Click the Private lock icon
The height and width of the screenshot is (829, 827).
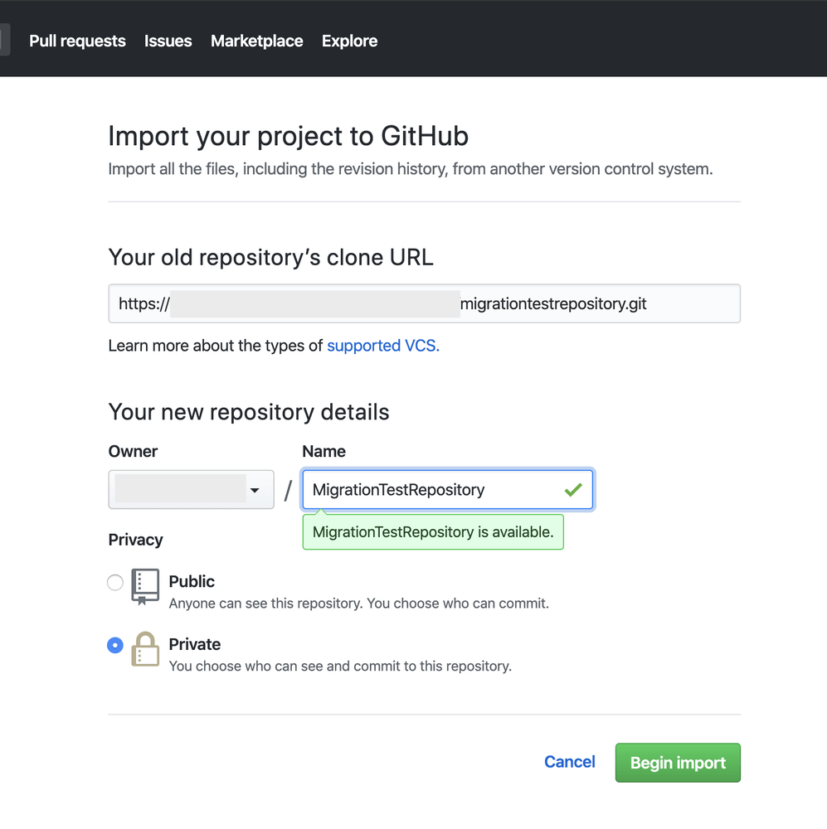tap(145, 649)
